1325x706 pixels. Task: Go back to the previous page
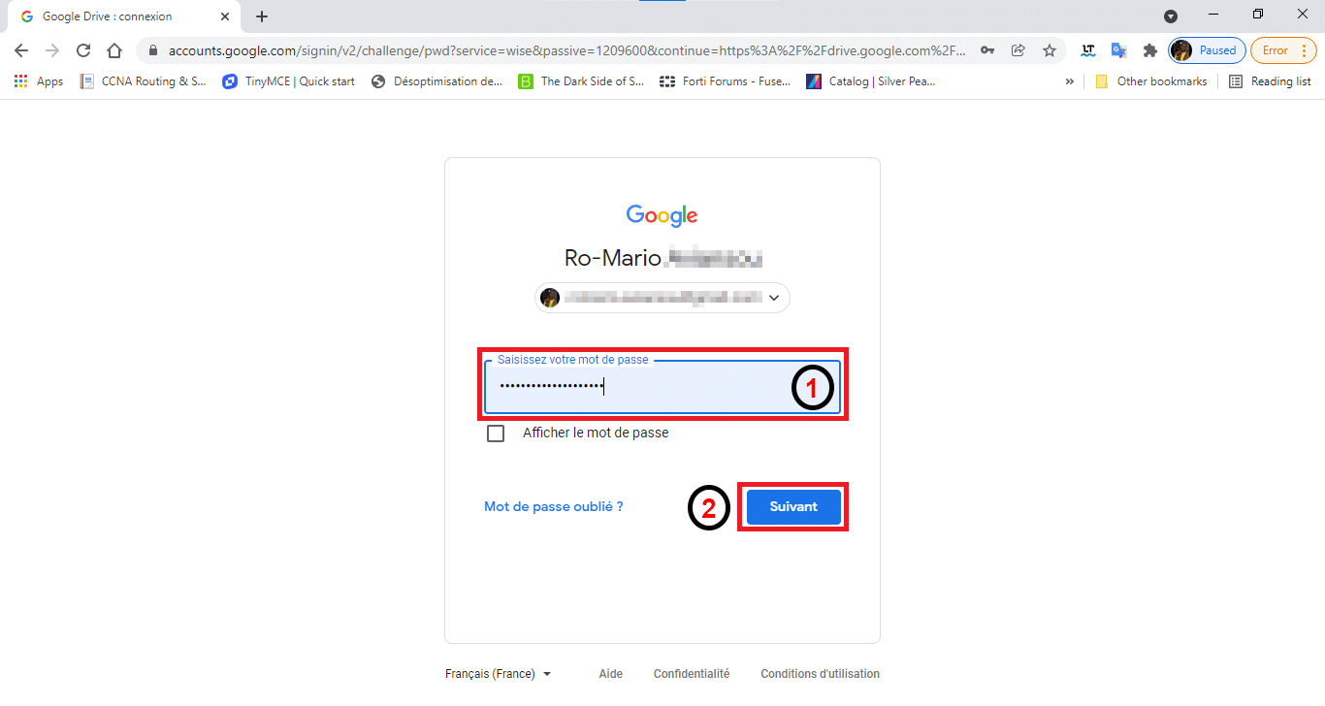pyautogui.click(x=21, y=50)
